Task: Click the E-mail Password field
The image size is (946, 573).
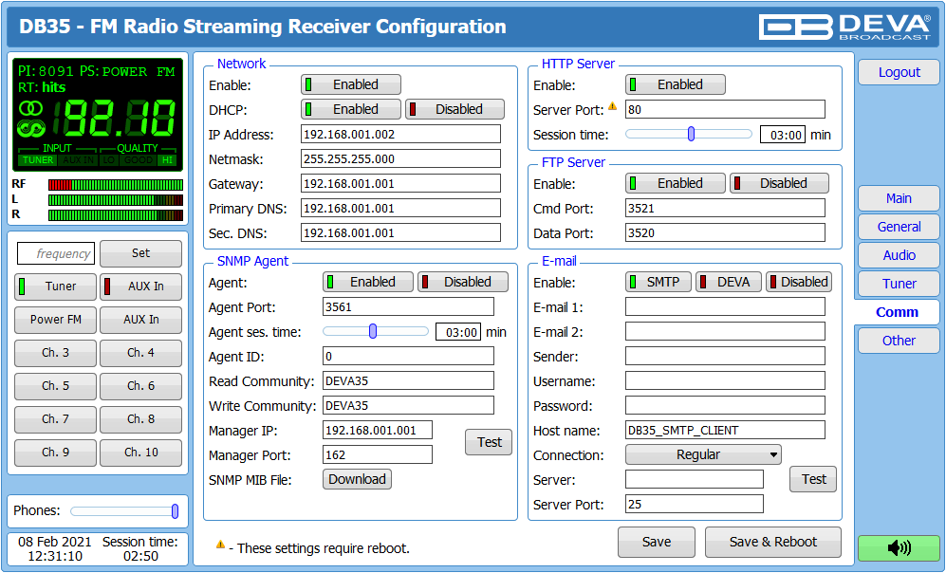Action: [x=725, y=405]
